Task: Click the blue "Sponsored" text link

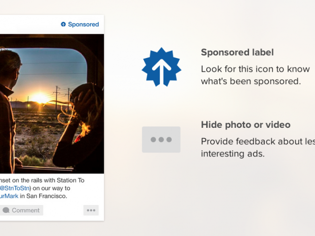Action: tap(83, 24)
